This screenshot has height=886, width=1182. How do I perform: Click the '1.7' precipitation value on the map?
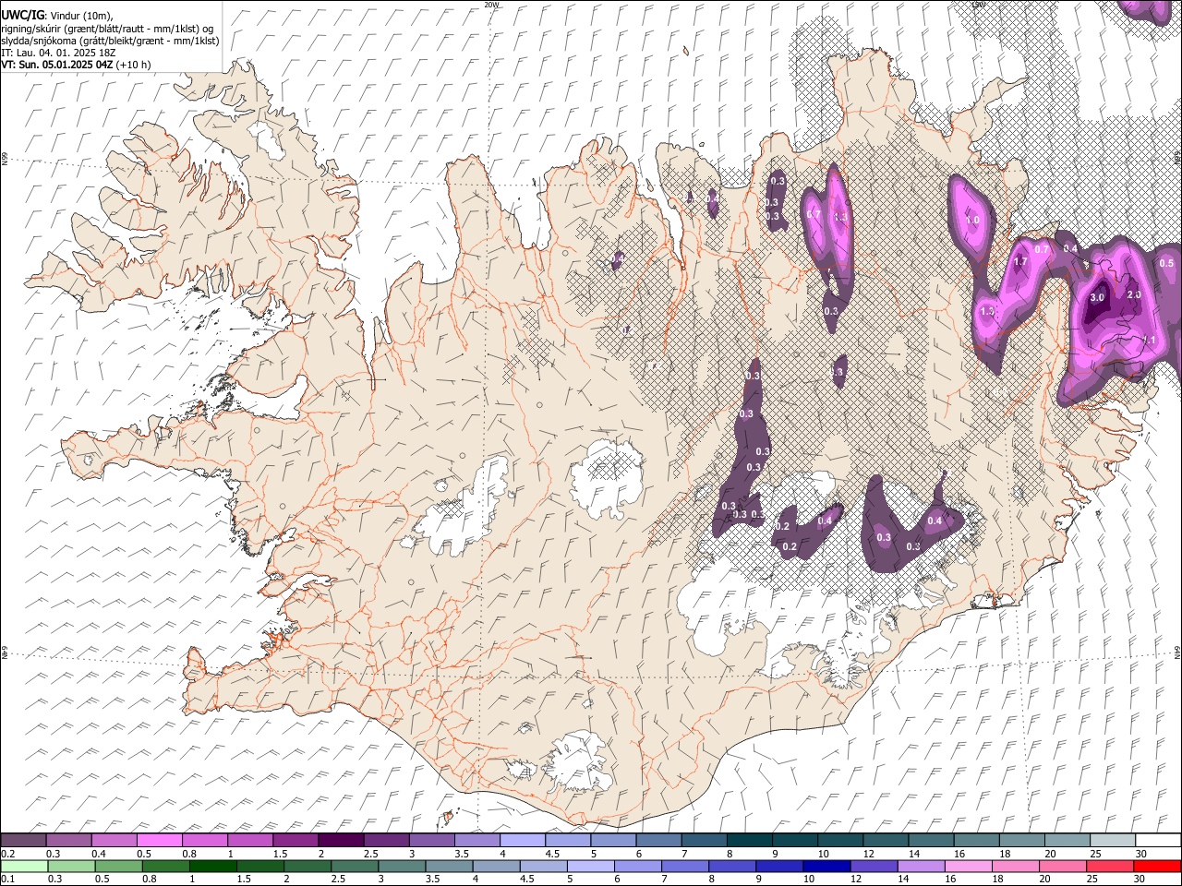tap(1020, 262)
